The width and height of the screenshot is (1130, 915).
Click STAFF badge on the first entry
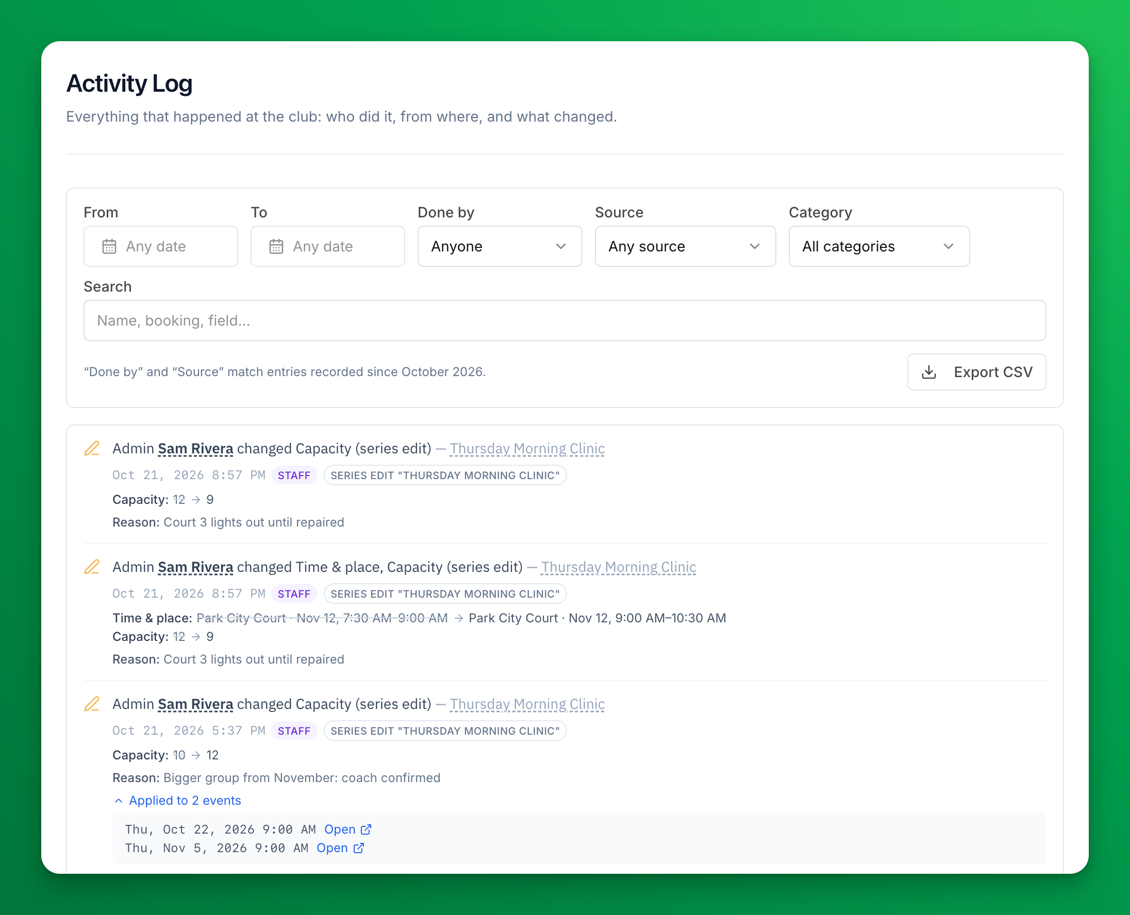(x=294, y=476)
